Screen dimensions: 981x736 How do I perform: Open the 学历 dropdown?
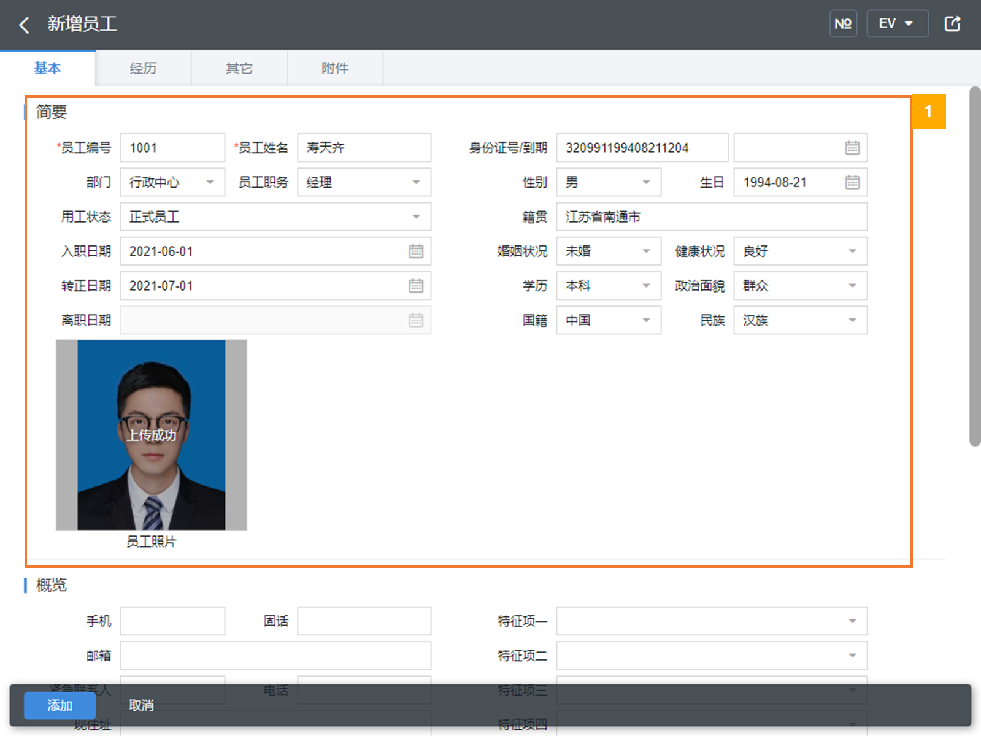(609, 286)
